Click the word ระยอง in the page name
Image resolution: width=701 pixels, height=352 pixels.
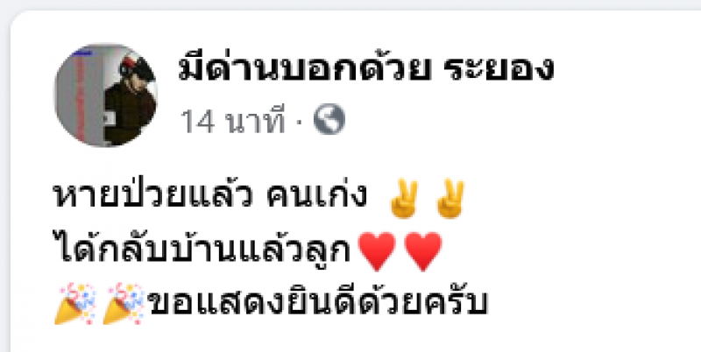[x=499, y=70]
